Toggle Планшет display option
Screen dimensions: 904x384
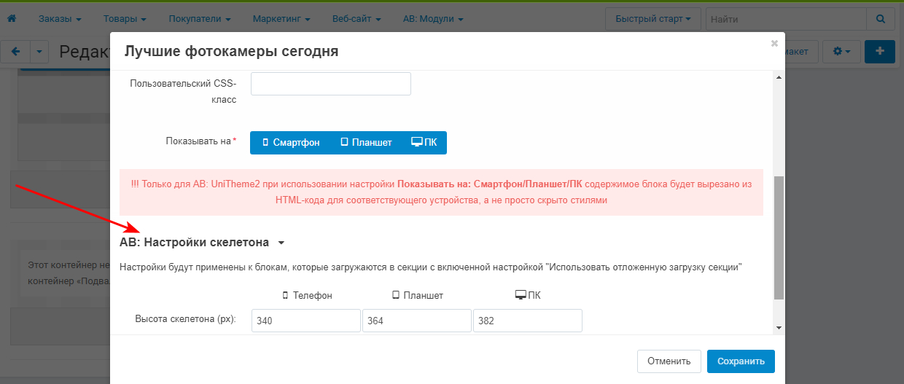[366, 143]
